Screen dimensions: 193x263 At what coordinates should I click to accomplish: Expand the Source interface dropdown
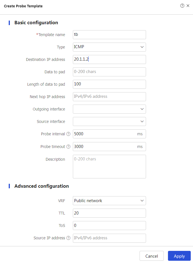tap(109, 121)
